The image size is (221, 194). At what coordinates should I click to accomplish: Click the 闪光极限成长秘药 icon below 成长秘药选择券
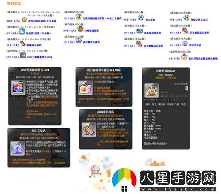(139, 44)
